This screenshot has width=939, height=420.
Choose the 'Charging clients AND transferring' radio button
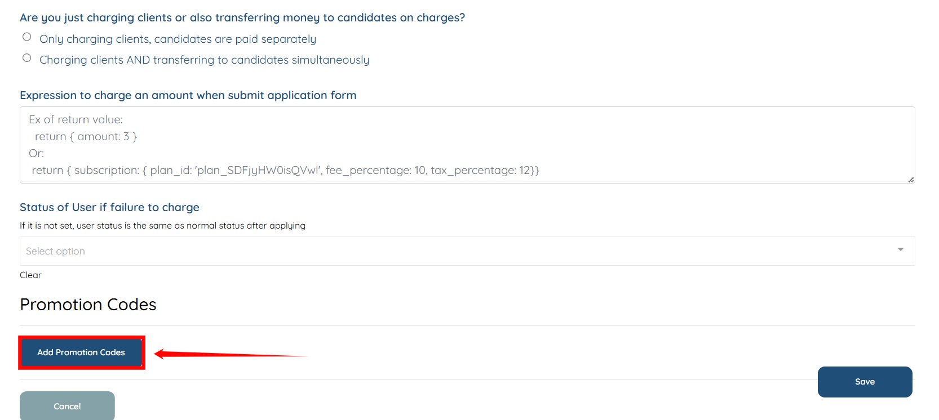click(26, 58)
